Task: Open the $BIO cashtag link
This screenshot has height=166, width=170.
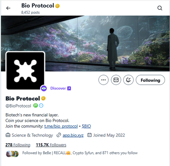Action: pos(86,126)
